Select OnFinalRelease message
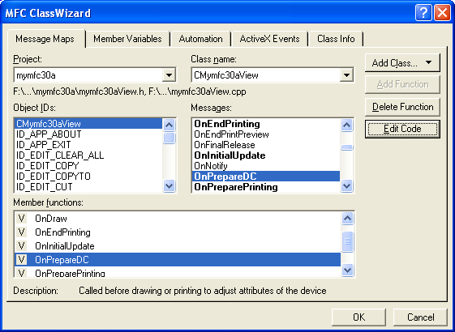This screenshot has height=332, width=455. [266, 145]
